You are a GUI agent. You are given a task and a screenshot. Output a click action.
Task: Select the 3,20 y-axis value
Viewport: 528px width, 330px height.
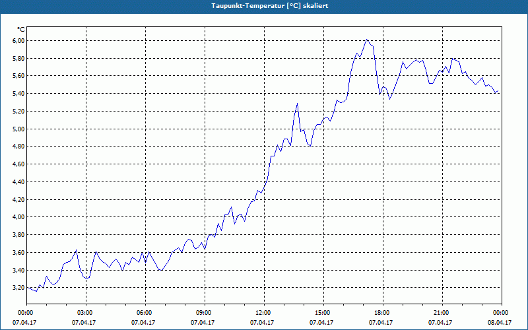[x=18, y=287]
